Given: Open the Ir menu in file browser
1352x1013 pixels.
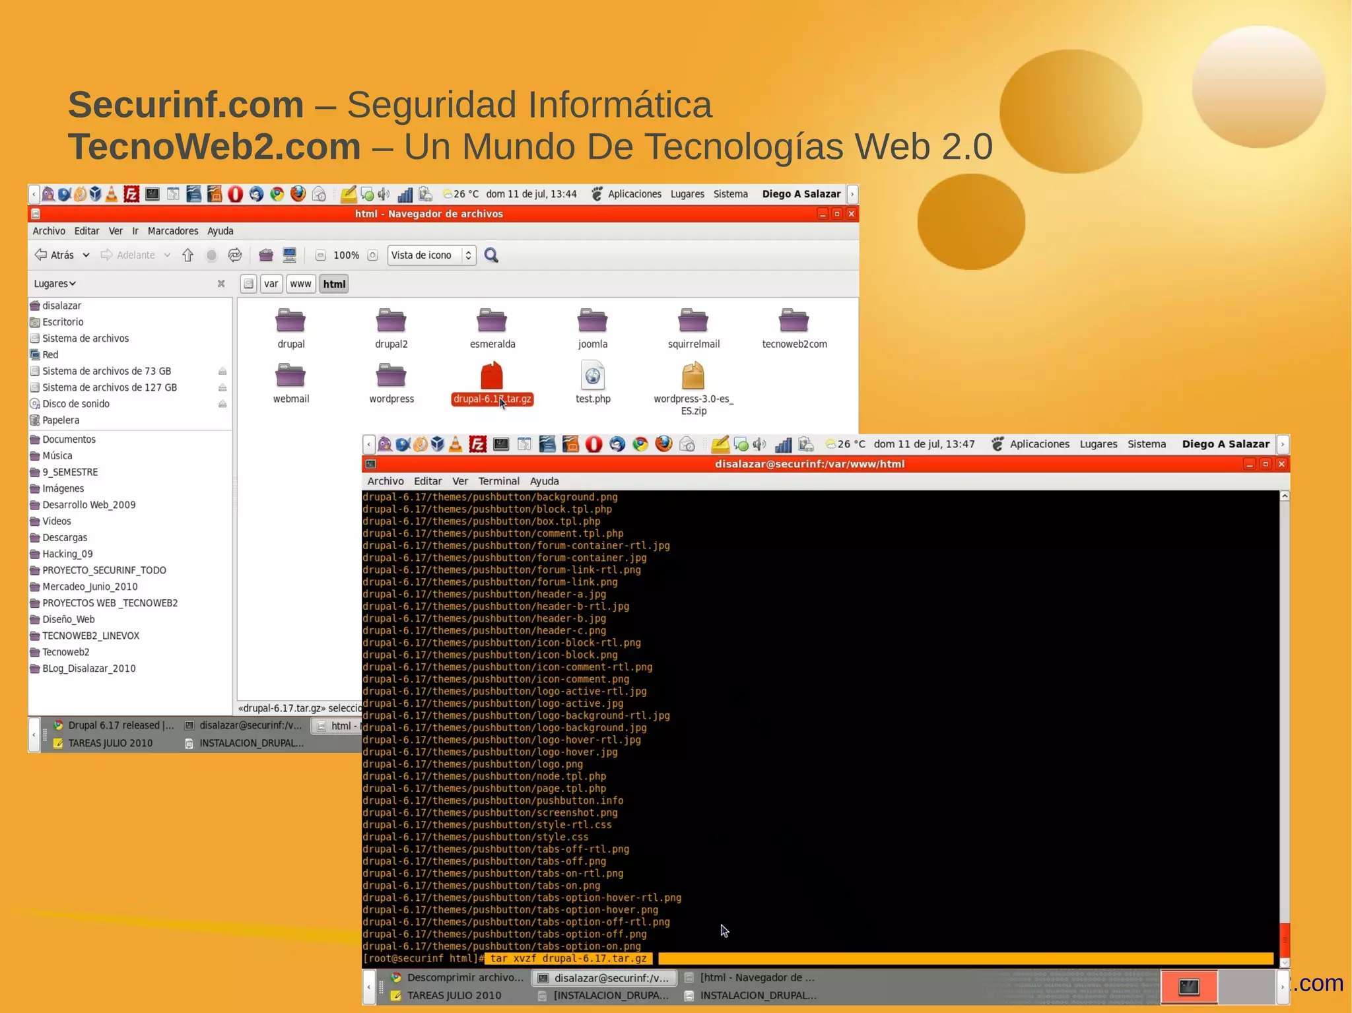Looking at the screenshot, I should 135,231.
